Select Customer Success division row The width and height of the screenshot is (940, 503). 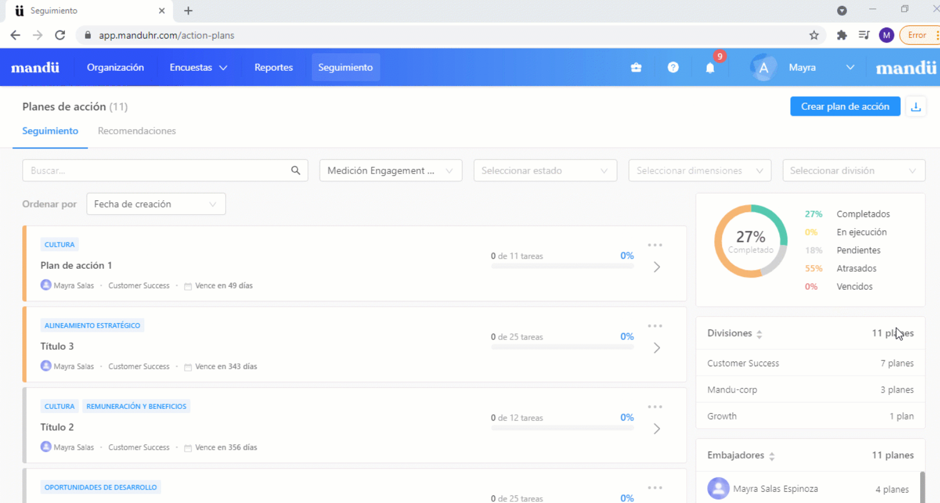(x=810, y=363)
